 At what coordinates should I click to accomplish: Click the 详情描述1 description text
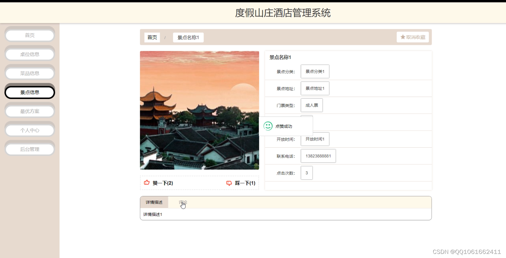pyautogui.click(x=153, y=214)
